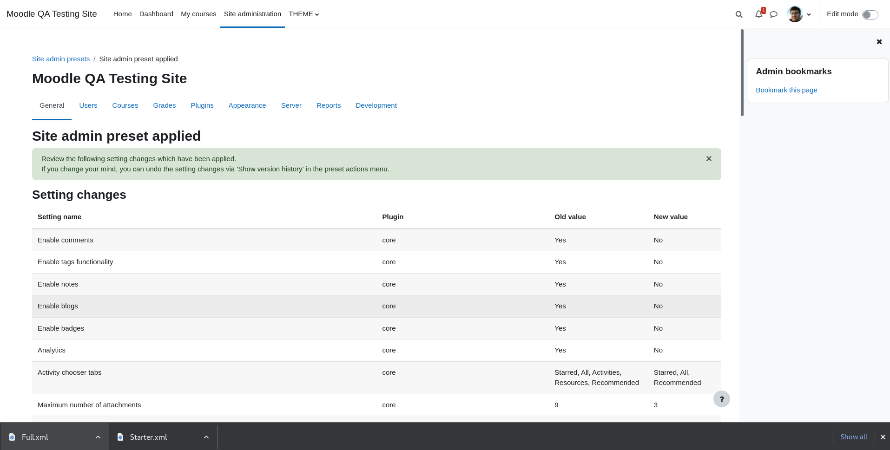Click Enable badges setting name
This screenshot has width=890, height=450.
click(61, 328)
